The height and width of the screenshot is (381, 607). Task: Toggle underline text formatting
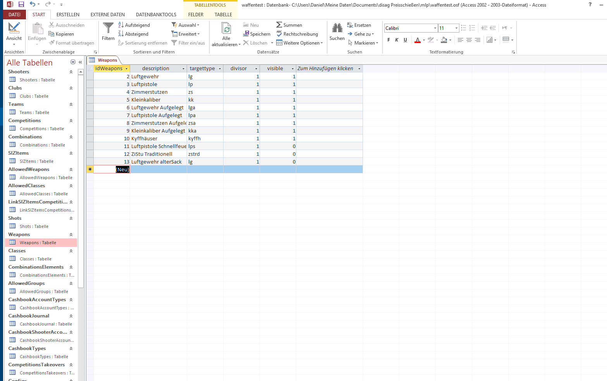[405, 40]
